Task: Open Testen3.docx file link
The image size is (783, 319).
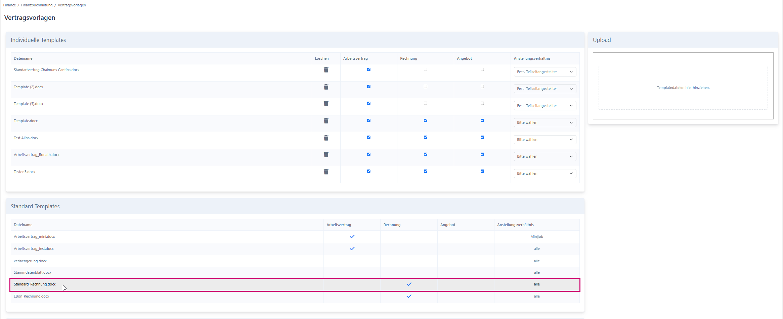Action: coord(25,172)
